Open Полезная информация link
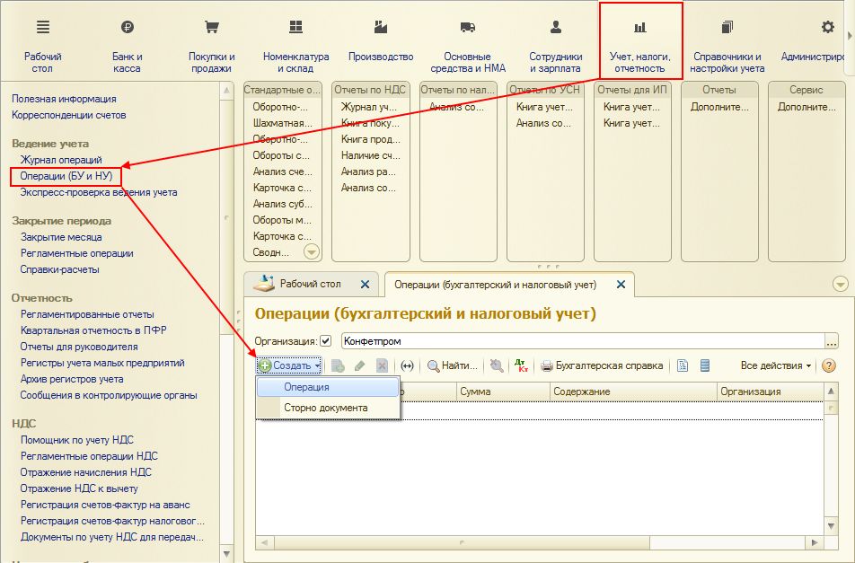Screen dimensions: 855x563 click(x=64, y=99)
